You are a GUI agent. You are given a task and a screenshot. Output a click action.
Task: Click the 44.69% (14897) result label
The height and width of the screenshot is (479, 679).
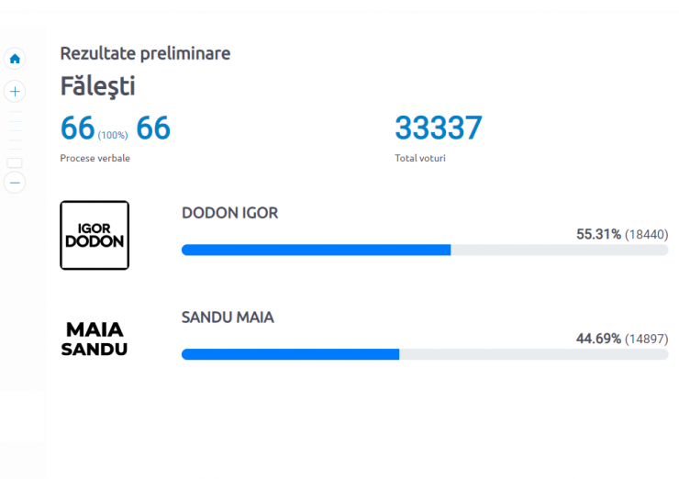click(x=622, y=339)
